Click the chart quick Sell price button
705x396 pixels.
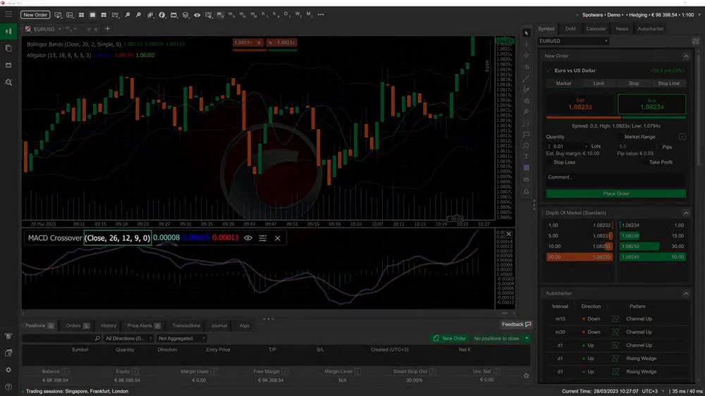249,43
